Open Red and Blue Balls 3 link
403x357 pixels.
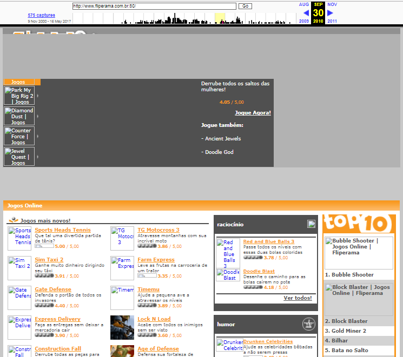[269, 241]
